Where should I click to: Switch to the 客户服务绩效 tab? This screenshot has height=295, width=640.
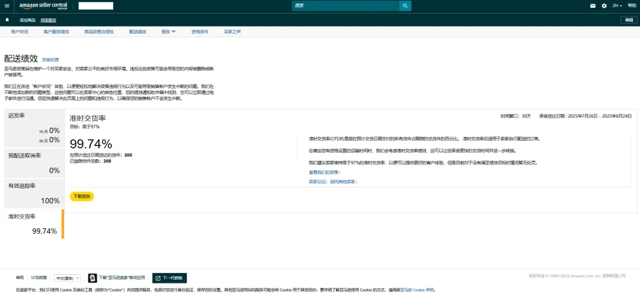[56, 31]
